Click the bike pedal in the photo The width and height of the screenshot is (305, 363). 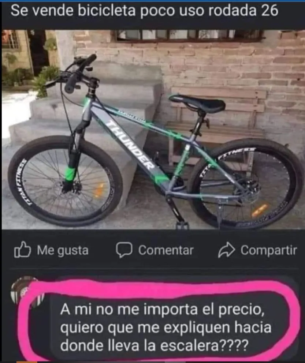[182, 224]
